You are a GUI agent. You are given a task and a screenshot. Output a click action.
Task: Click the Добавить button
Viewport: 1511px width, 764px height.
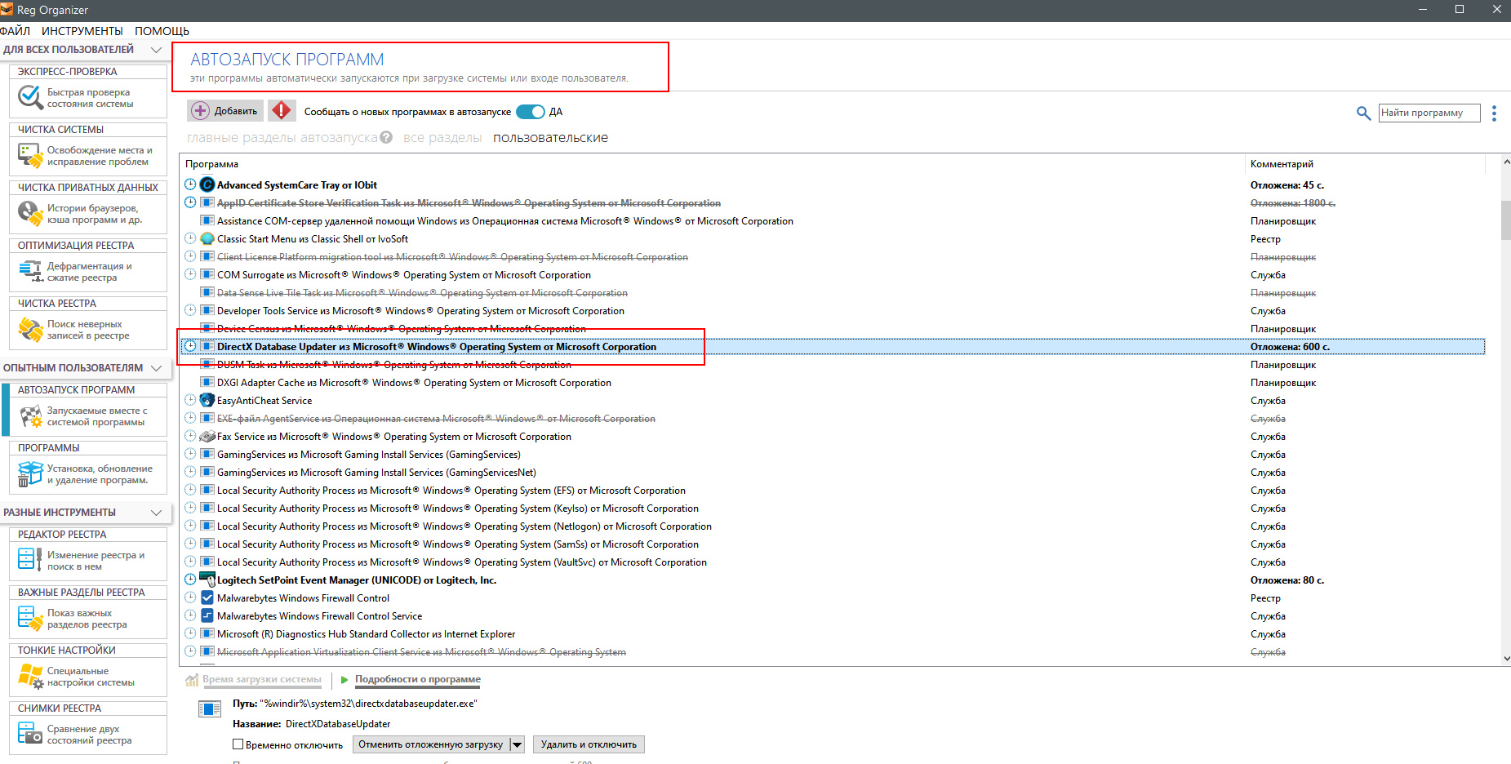click(224, 110)
